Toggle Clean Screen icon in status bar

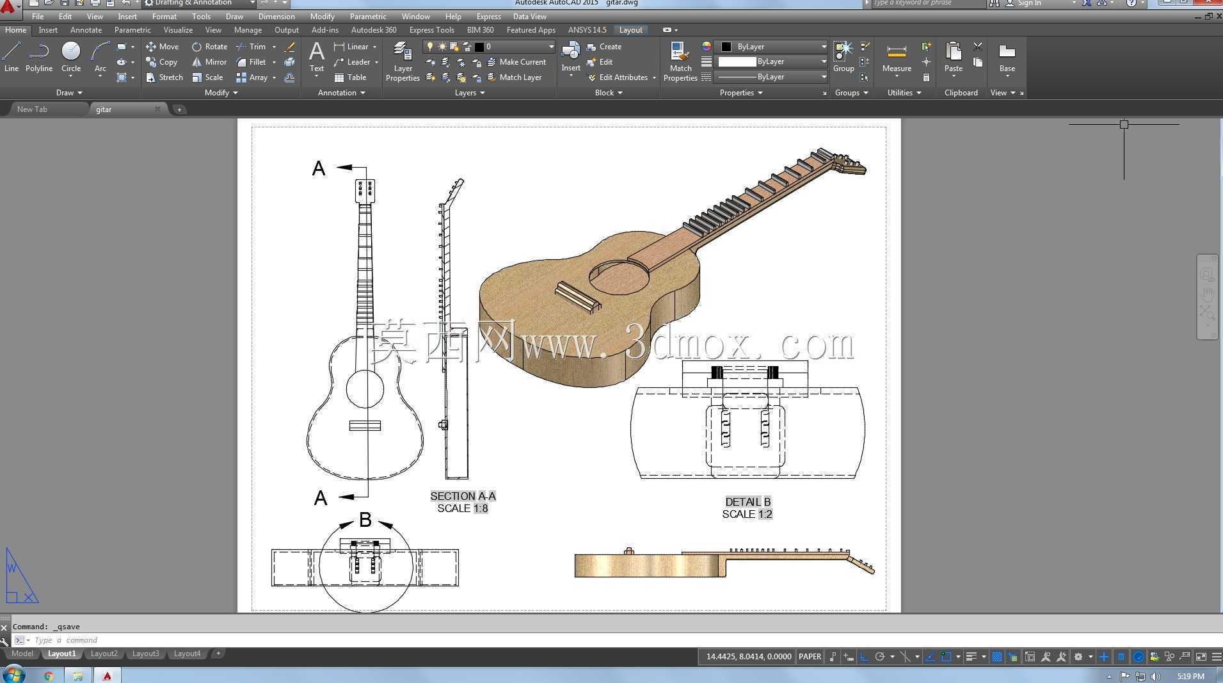pyautogui.click(x=1201, y=657)
